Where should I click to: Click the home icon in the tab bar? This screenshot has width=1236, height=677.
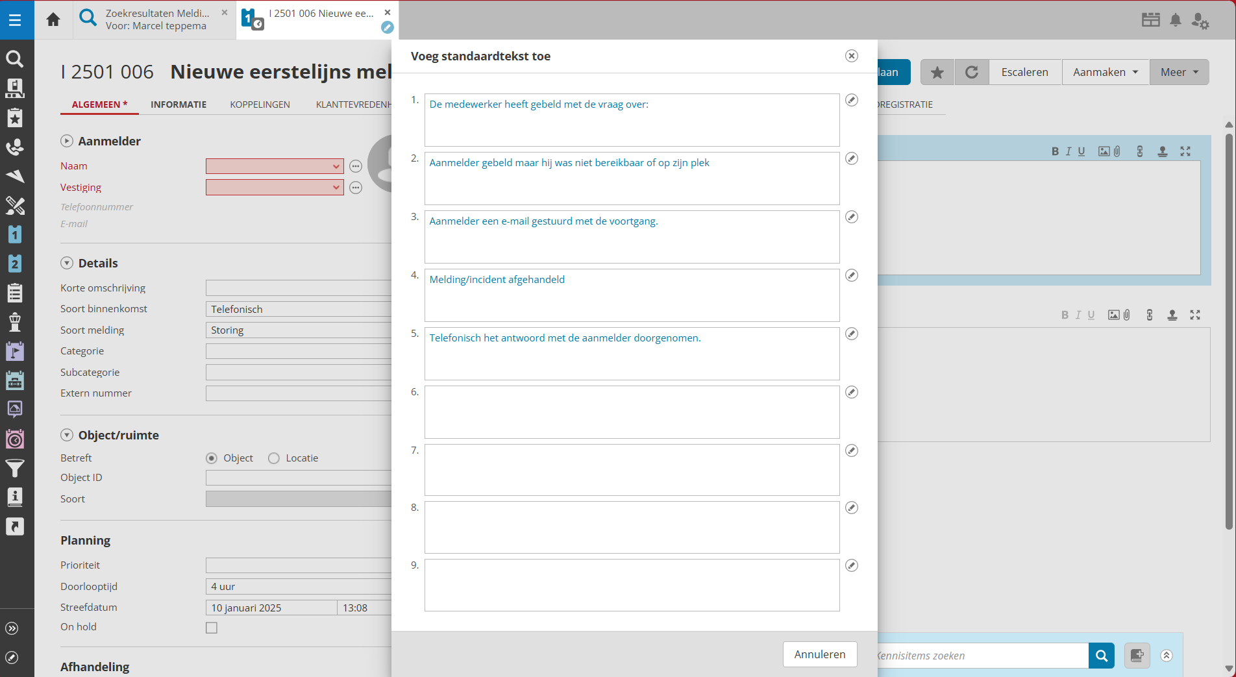(53, 19)
